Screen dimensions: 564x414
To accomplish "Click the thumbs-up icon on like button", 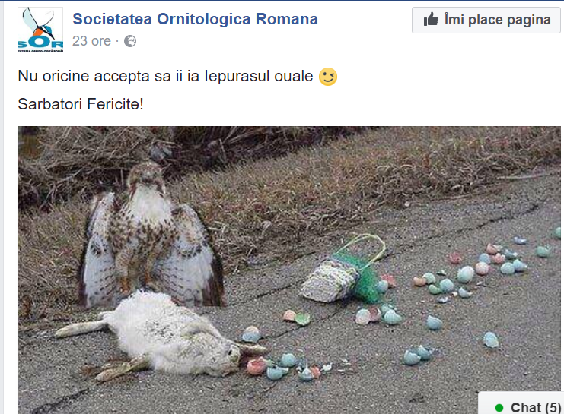I will [x=430, y=20].
